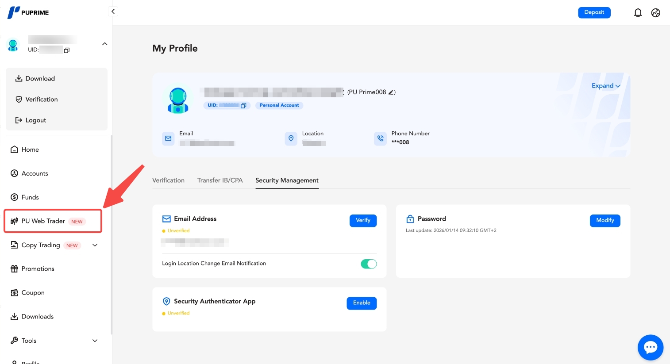Modify the account password
Viewport: 670px width, 364px height.
point(605,220)
